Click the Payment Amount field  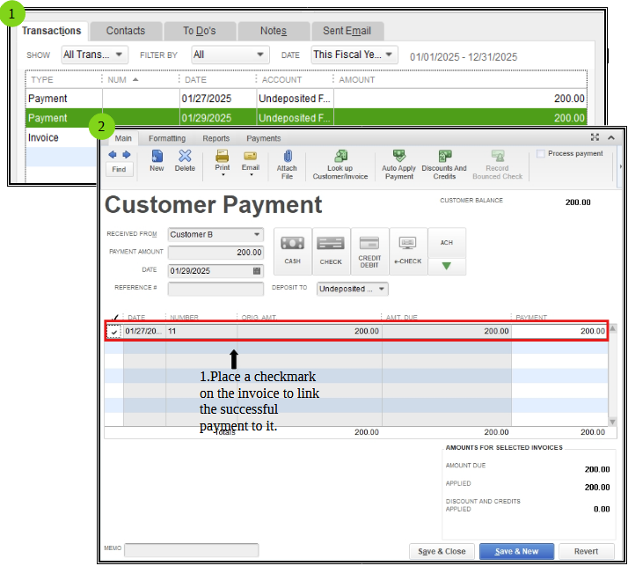coord(215,253)
